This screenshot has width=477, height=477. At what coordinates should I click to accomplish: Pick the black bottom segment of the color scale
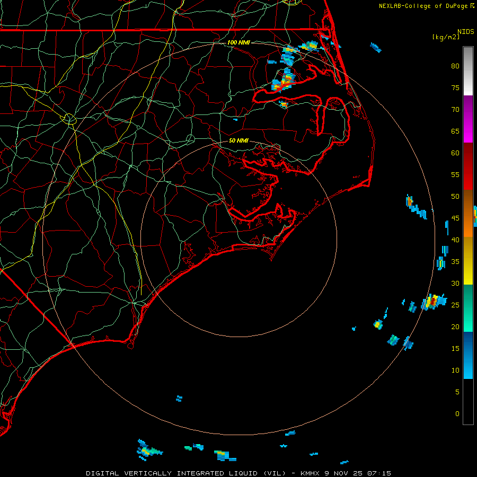pos(468,402)
